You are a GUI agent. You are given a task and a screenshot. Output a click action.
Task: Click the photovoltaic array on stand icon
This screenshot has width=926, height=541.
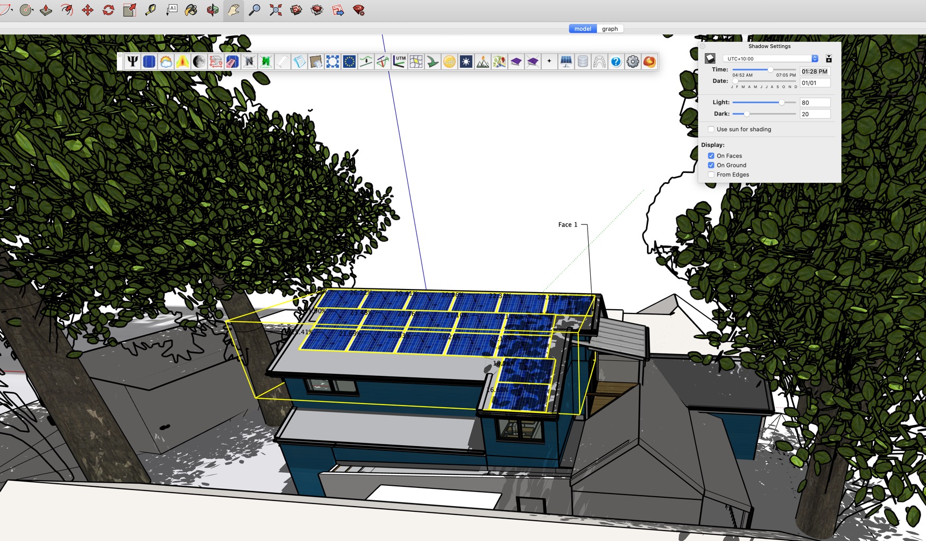(566, 61)
